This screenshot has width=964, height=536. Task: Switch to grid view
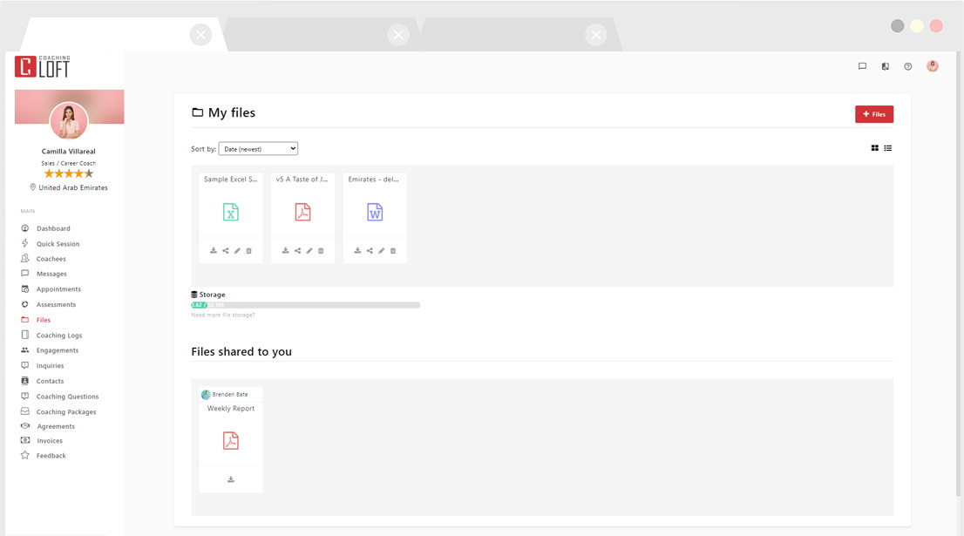(x=875, y=148)
